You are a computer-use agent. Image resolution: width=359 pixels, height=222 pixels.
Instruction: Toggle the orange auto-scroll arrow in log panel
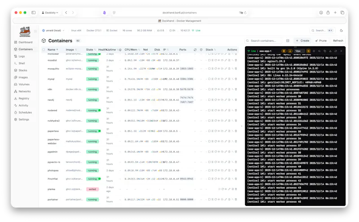tap(290, 51)
